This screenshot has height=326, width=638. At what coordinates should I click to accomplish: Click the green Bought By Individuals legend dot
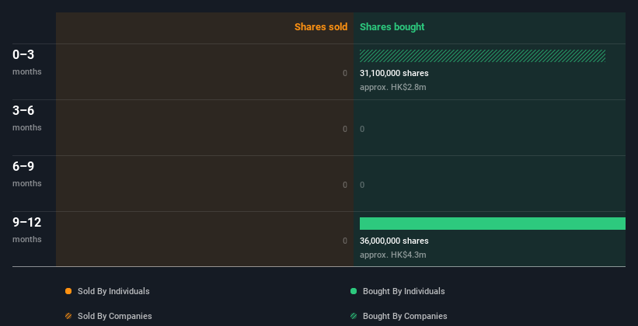point(354,291)
